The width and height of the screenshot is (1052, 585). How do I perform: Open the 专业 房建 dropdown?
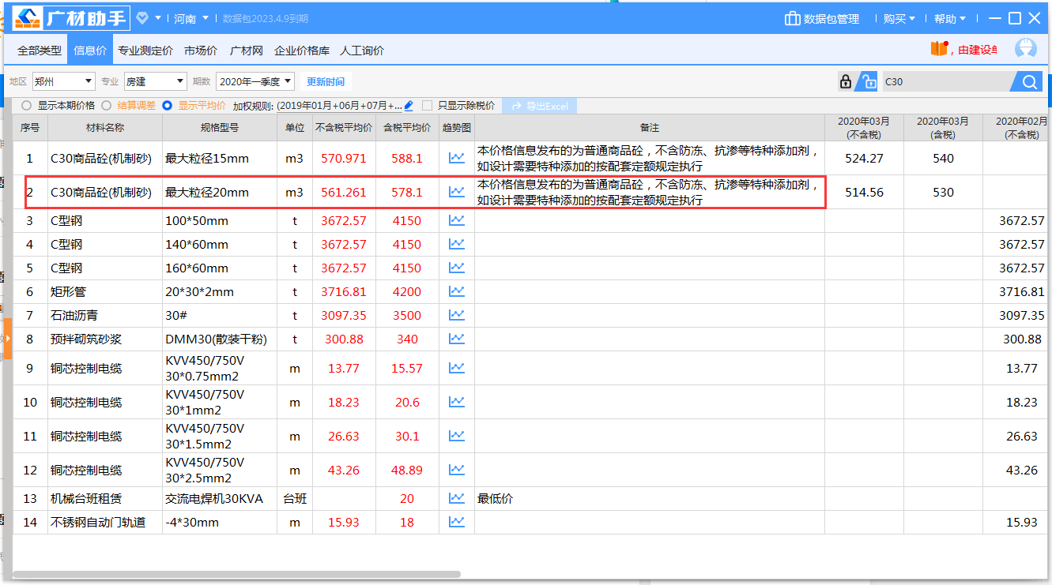coord(155,81)
